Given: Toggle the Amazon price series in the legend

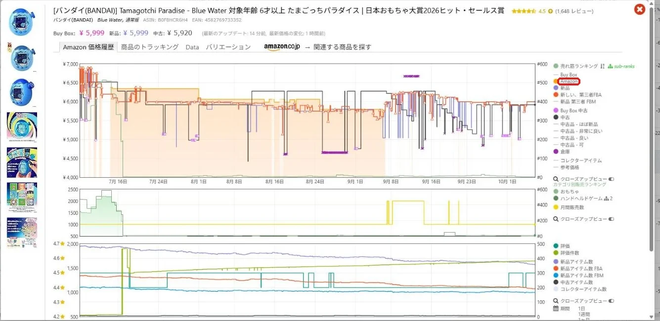Looking at the screenshot, I should pyautogui.click(x=569, y=81).
